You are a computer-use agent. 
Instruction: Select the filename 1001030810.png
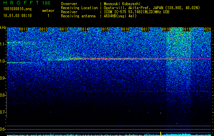coord(18,9)
